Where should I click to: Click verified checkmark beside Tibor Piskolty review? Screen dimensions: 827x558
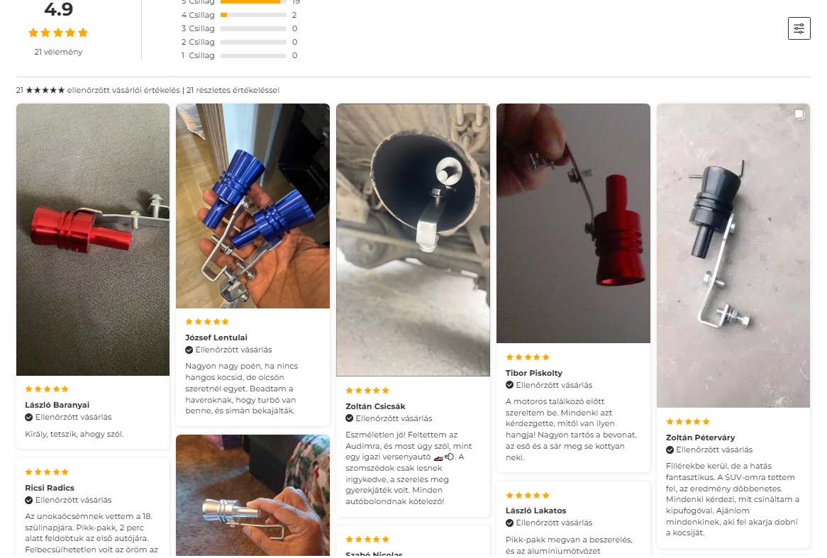[509, 385]
